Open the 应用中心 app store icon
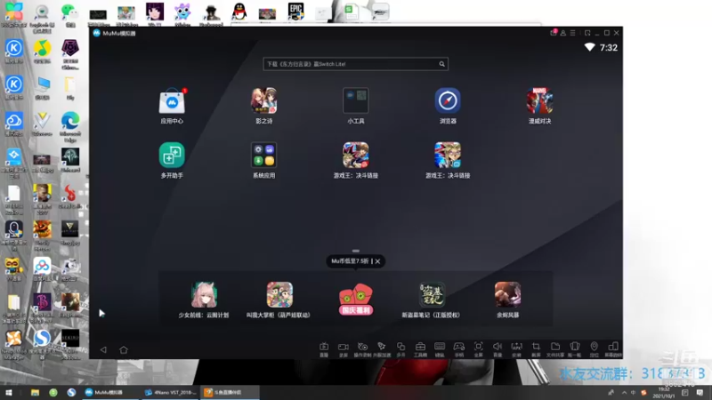712x400 pixels. 172,100
